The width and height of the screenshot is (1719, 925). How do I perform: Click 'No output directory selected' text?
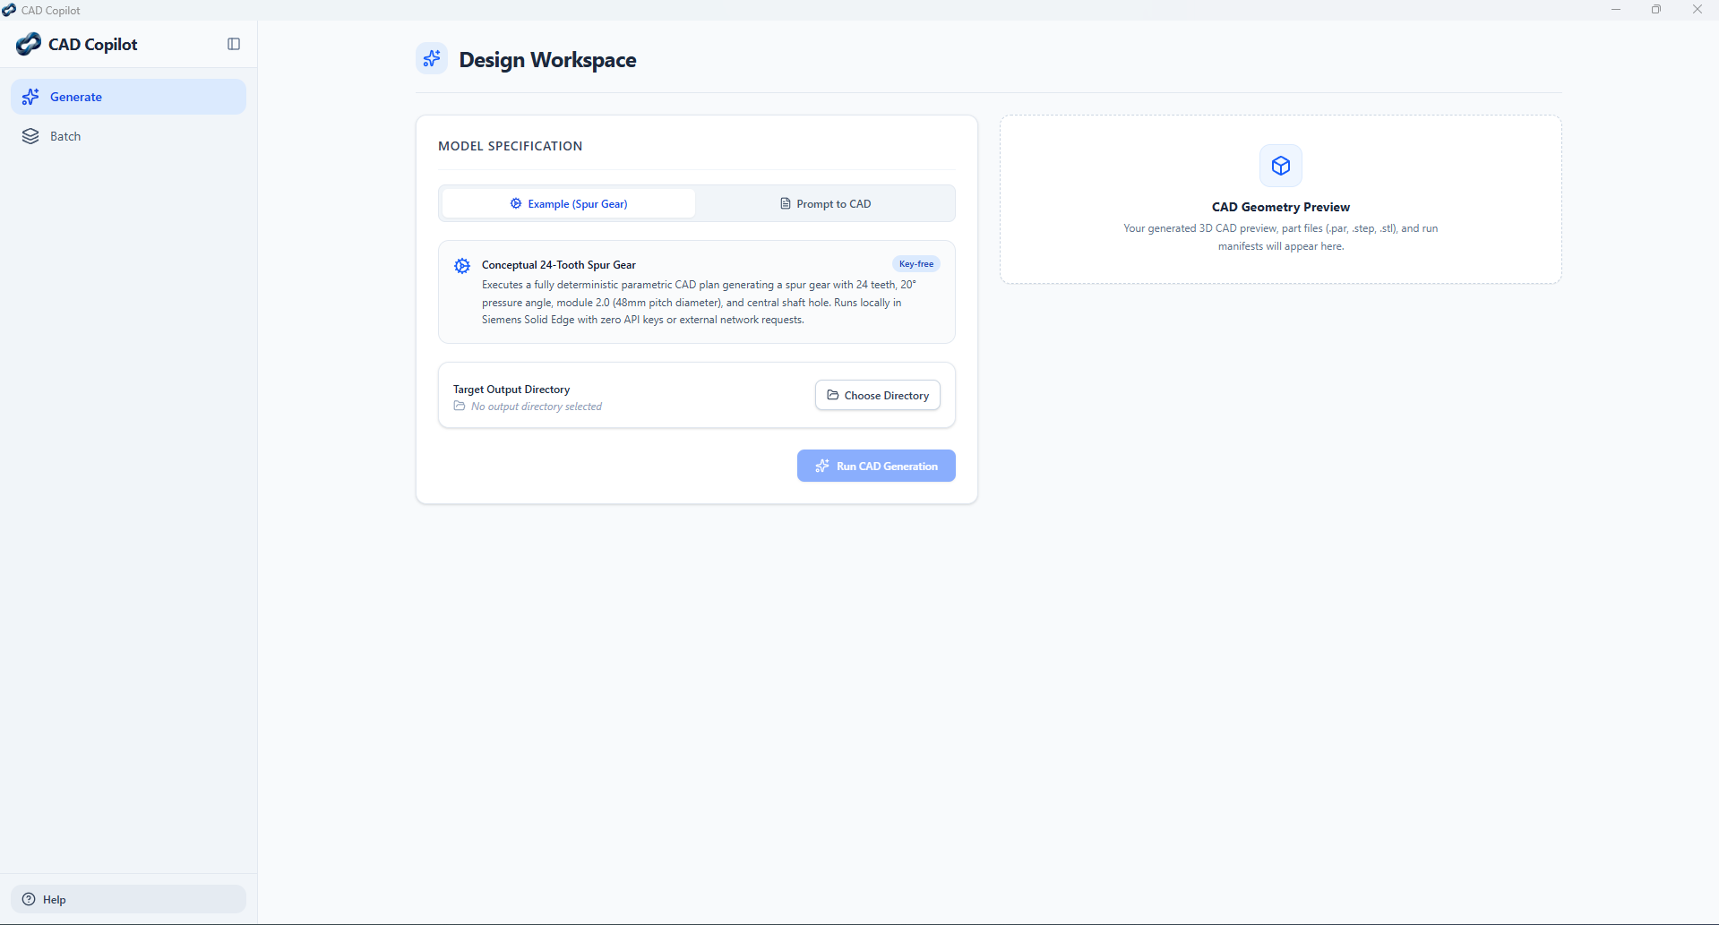[x=537, y=407]
